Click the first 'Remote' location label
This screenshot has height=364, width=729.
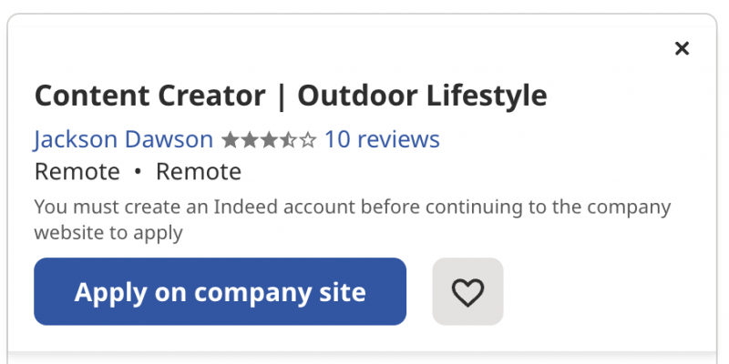click(x=77, y=171)
